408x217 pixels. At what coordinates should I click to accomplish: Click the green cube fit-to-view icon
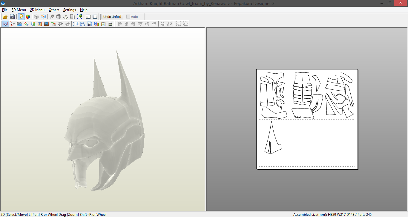coord(80,17)
